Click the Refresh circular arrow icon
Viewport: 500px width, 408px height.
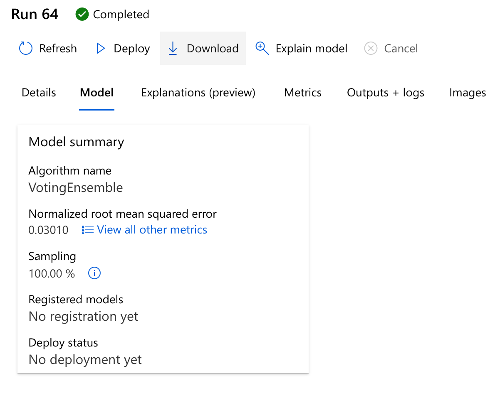pyautogui.click(x=26, y=48)
